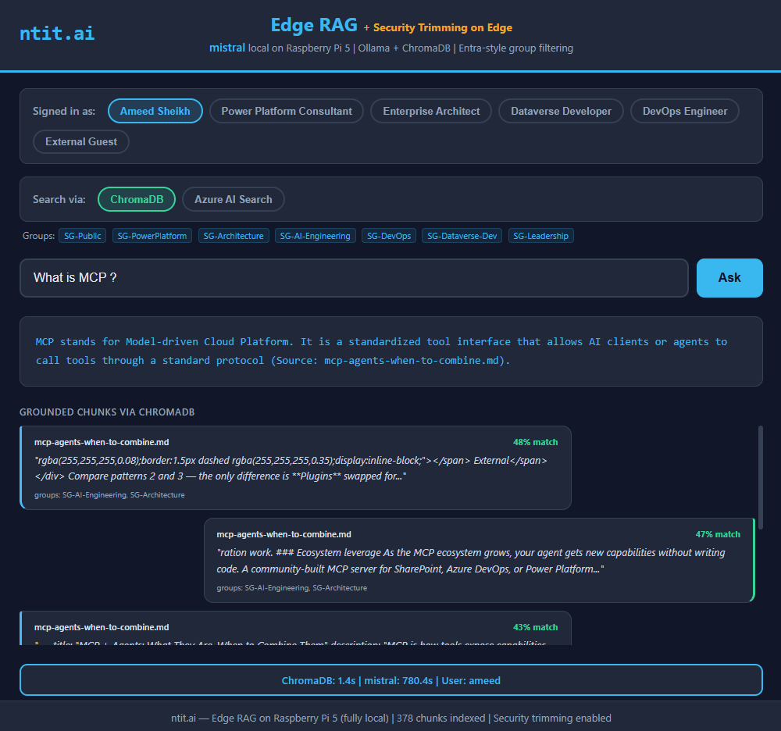Click the SG-Architecture group badge
Screen dimensions: 781x731
(x=233, y=236)
